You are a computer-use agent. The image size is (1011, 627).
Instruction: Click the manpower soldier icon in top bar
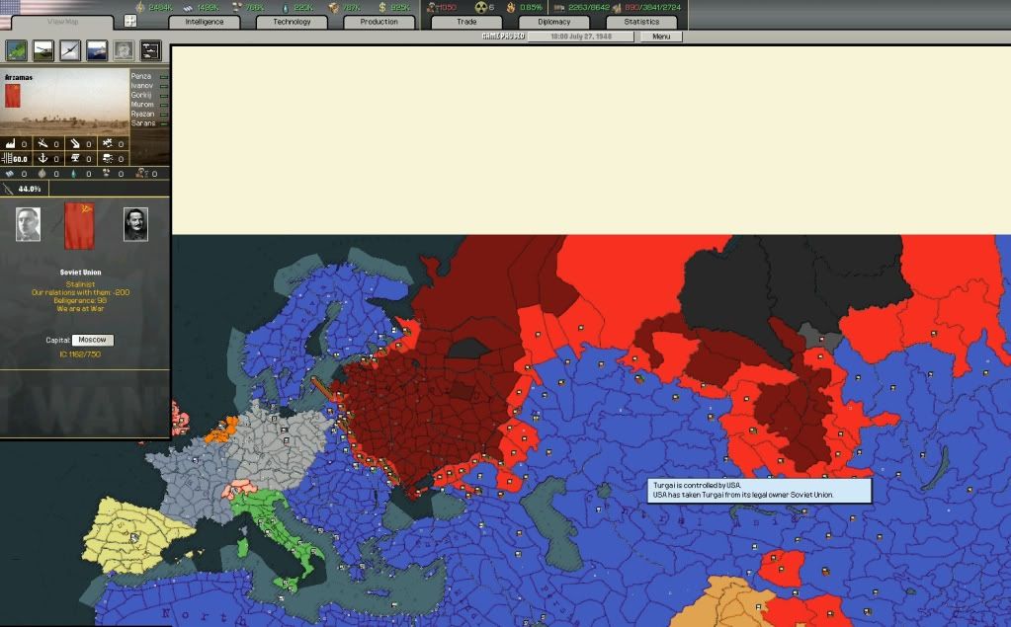pyautogui.click(x=432, y=7)
